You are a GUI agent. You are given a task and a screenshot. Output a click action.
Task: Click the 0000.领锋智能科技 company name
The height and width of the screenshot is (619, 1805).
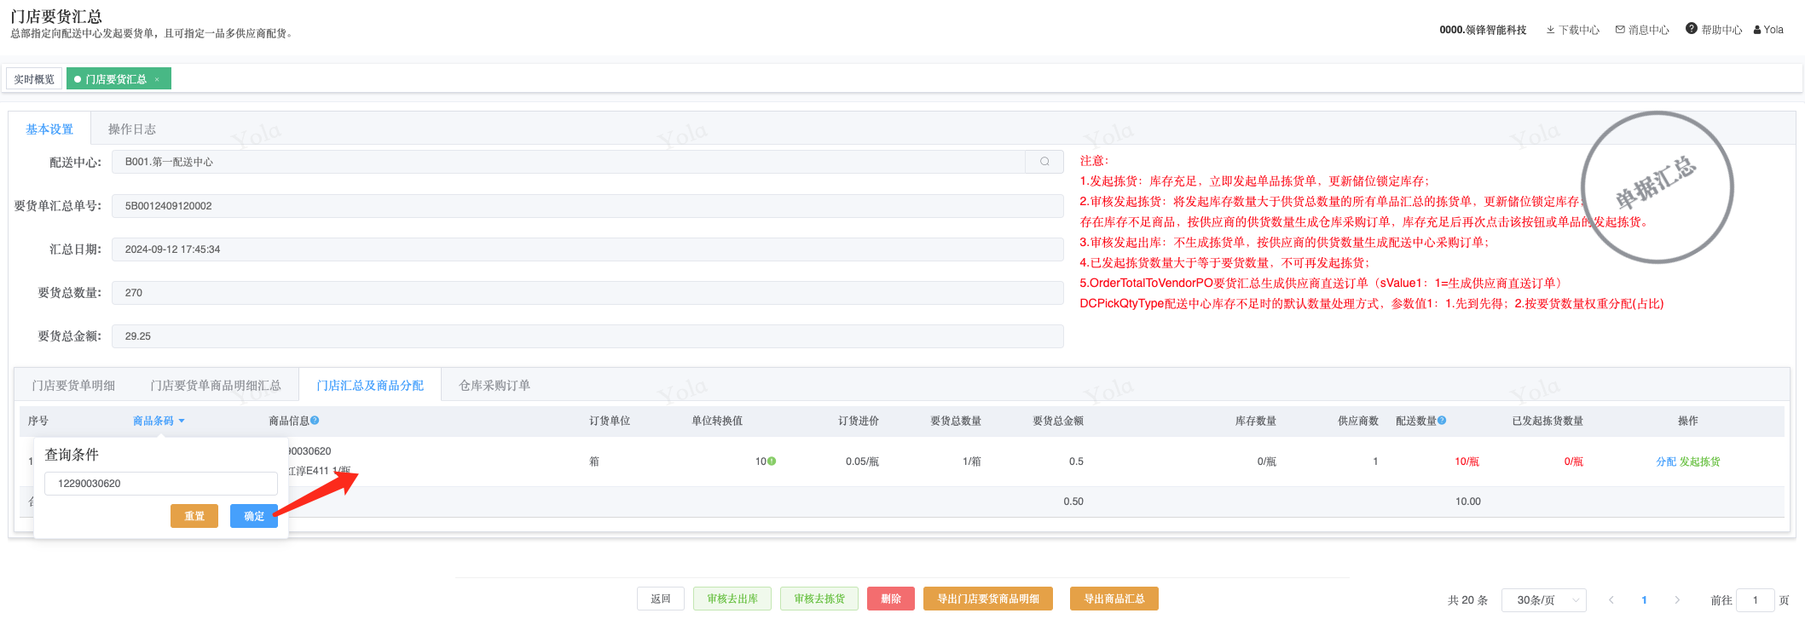[1483, 30]
